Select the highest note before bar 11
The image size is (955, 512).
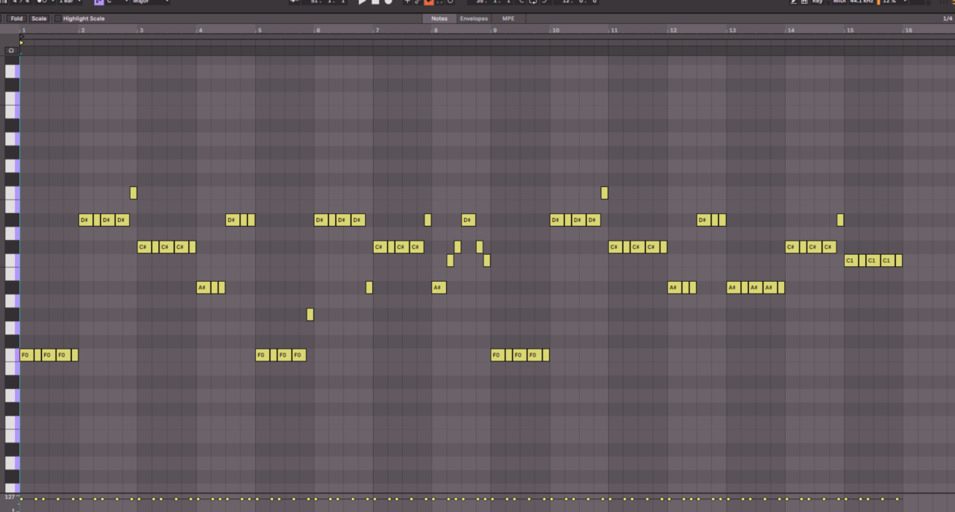604,193
